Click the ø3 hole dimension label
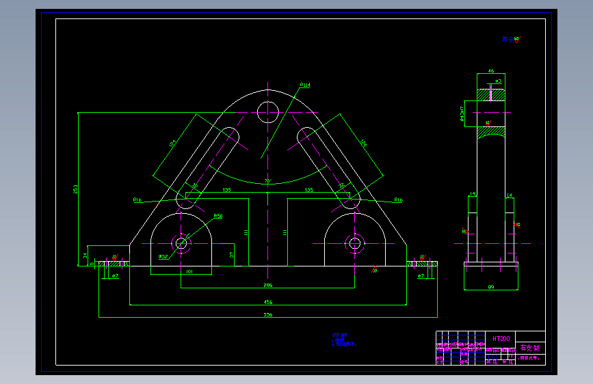593x384 pixels. (x=498, y=81)
